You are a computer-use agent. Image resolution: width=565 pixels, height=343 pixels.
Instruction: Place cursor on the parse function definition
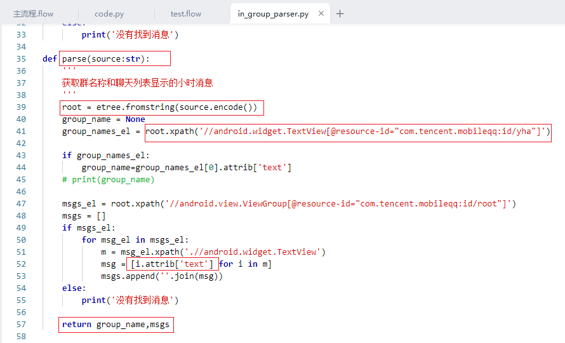click(105, 59)
